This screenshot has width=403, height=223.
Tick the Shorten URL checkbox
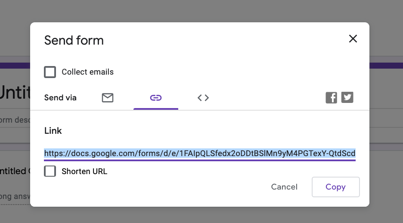coord(50,172)
